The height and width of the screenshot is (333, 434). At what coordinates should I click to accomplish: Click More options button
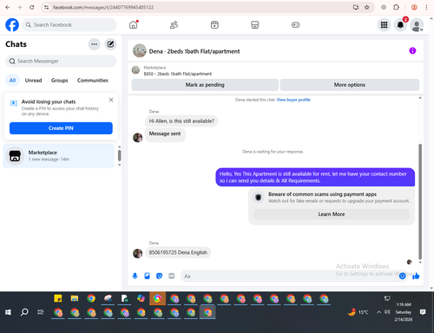(350, 85)
